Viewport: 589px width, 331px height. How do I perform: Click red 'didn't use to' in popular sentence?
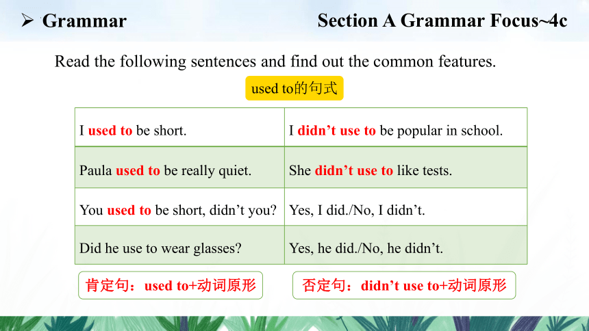pos(336,131)
